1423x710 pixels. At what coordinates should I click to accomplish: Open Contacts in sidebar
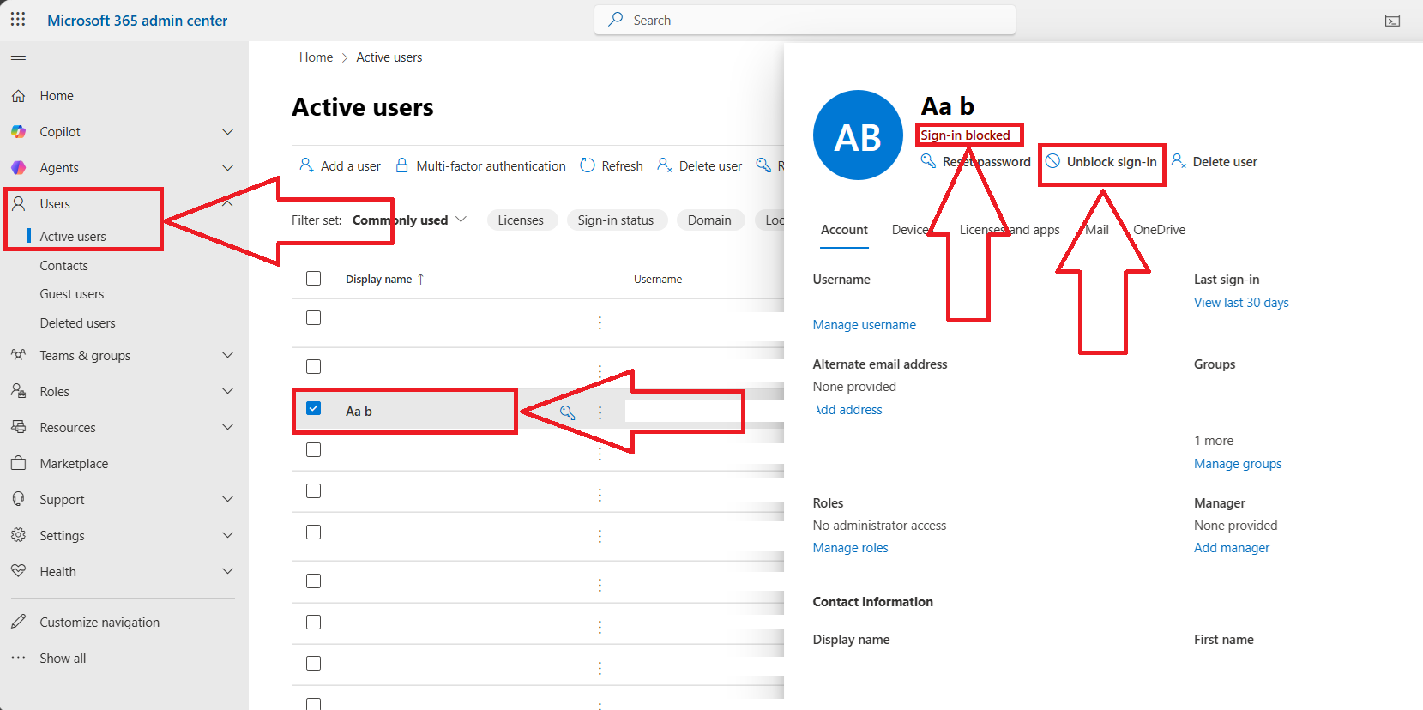[x=63, y=266]
